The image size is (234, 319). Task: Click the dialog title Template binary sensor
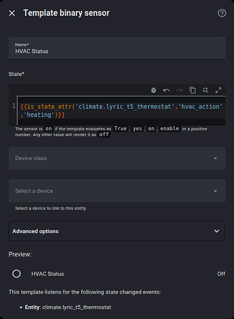point(66,13)
